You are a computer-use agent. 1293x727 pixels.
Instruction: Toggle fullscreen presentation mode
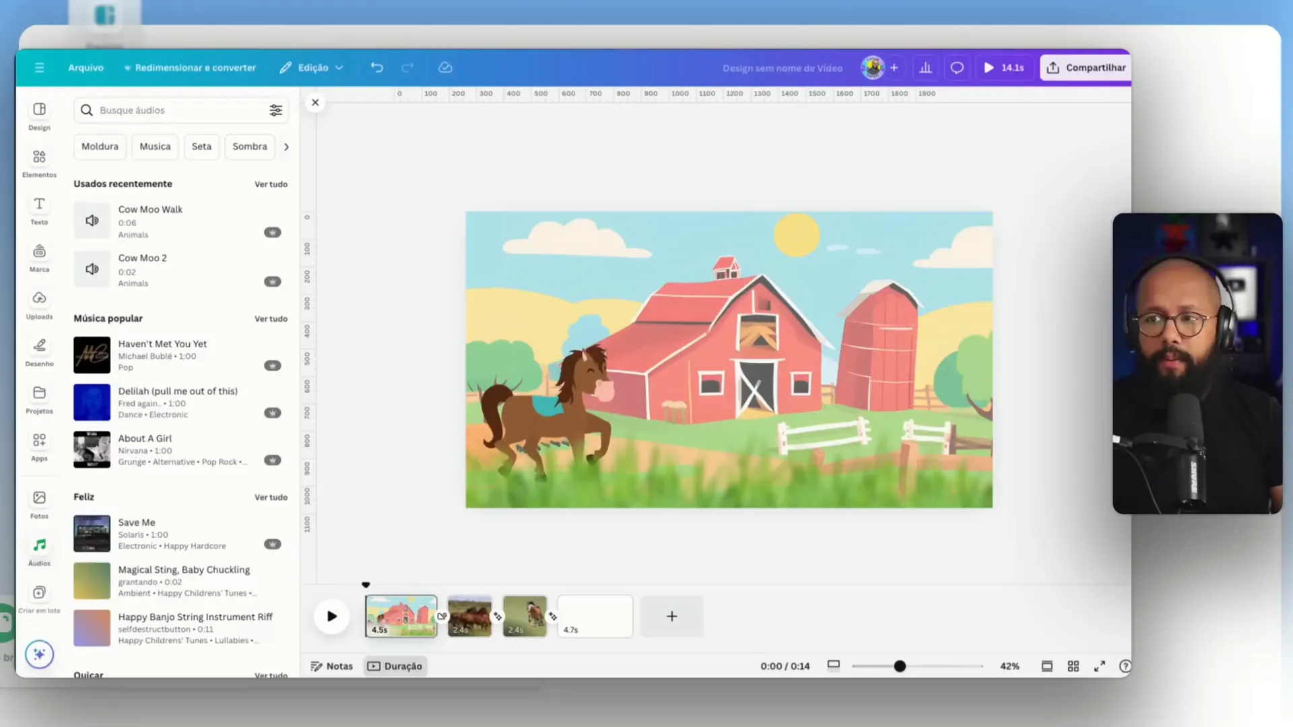pyautogui.click(x=1099, y=666)
